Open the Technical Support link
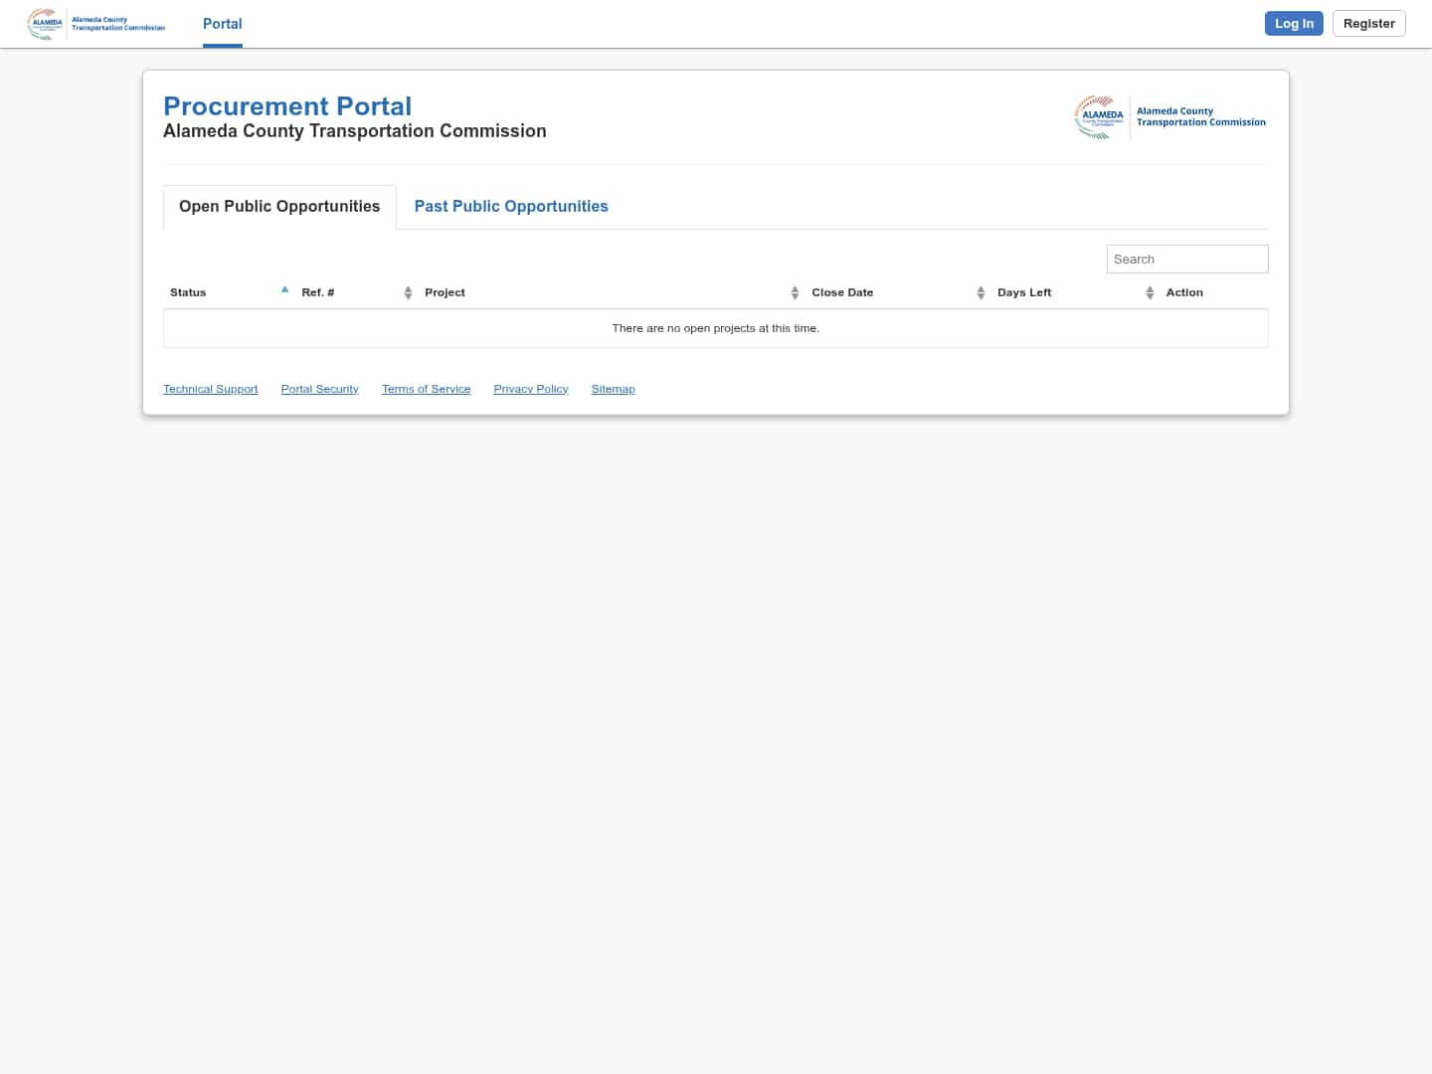Viewport: 1432px width, 1074px height. click(x=211, y=389)
